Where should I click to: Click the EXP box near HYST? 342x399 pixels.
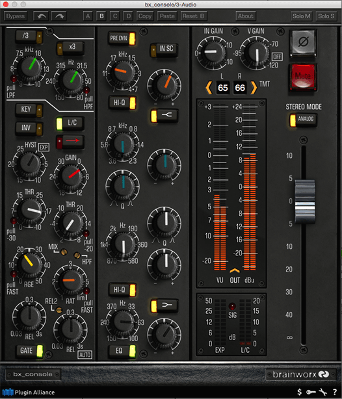pos(44,147)
